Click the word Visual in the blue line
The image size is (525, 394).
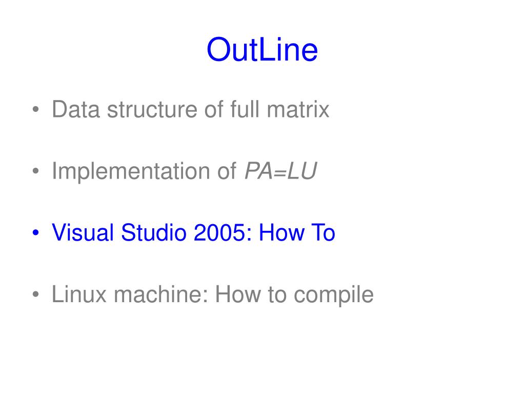click(83, 232)
